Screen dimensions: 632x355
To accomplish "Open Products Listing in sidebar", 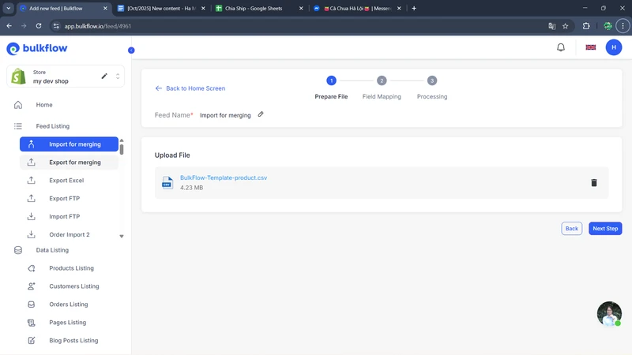I will (x=71, y=268).
